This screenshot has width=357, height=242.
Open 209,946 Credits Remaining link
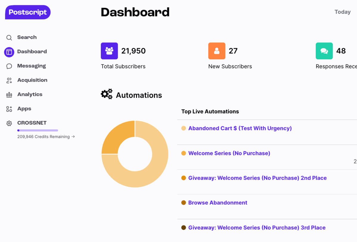click(46, 137)
